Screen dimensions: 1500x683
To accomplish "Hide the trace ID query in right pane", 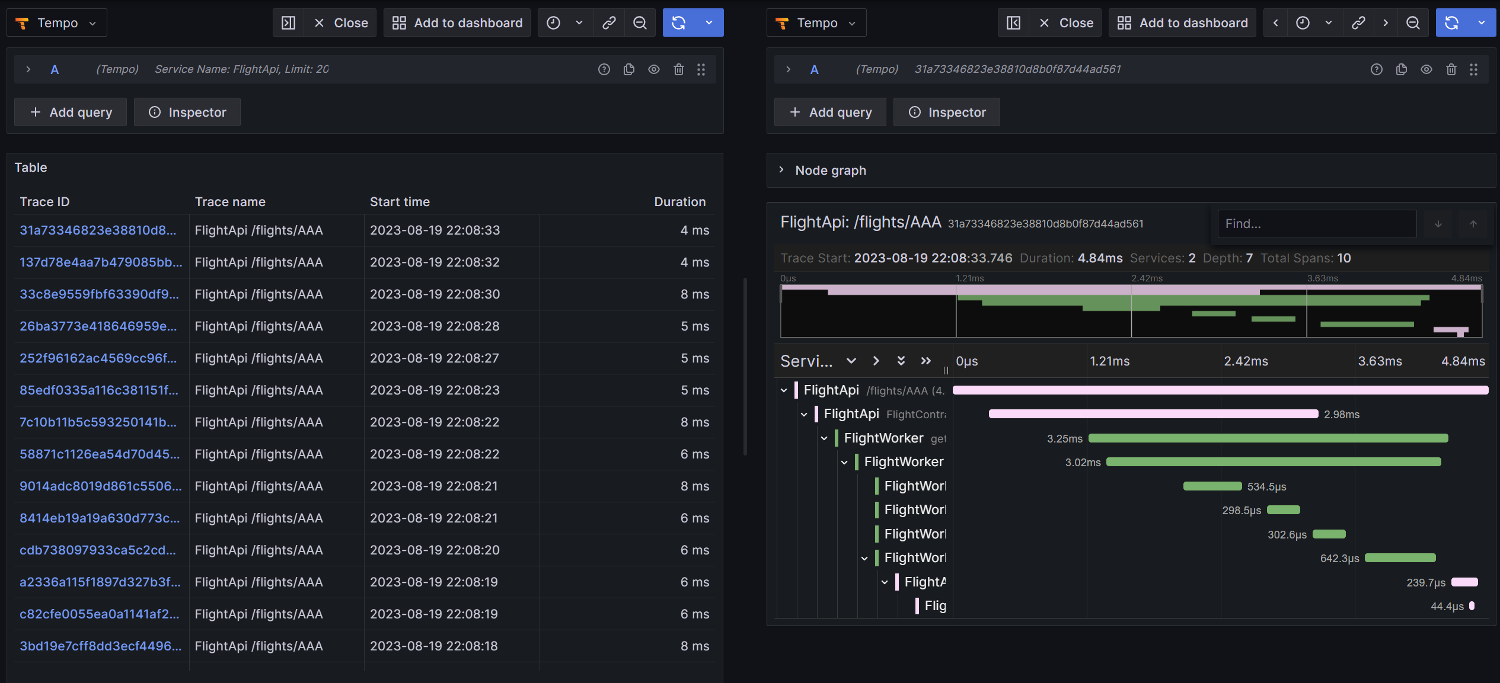I will pyautogui.click(x=1426, y=69).
